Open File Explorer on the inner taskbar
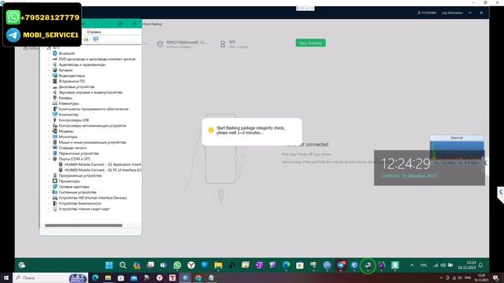The image size is (504, 283). coord(218,265)
